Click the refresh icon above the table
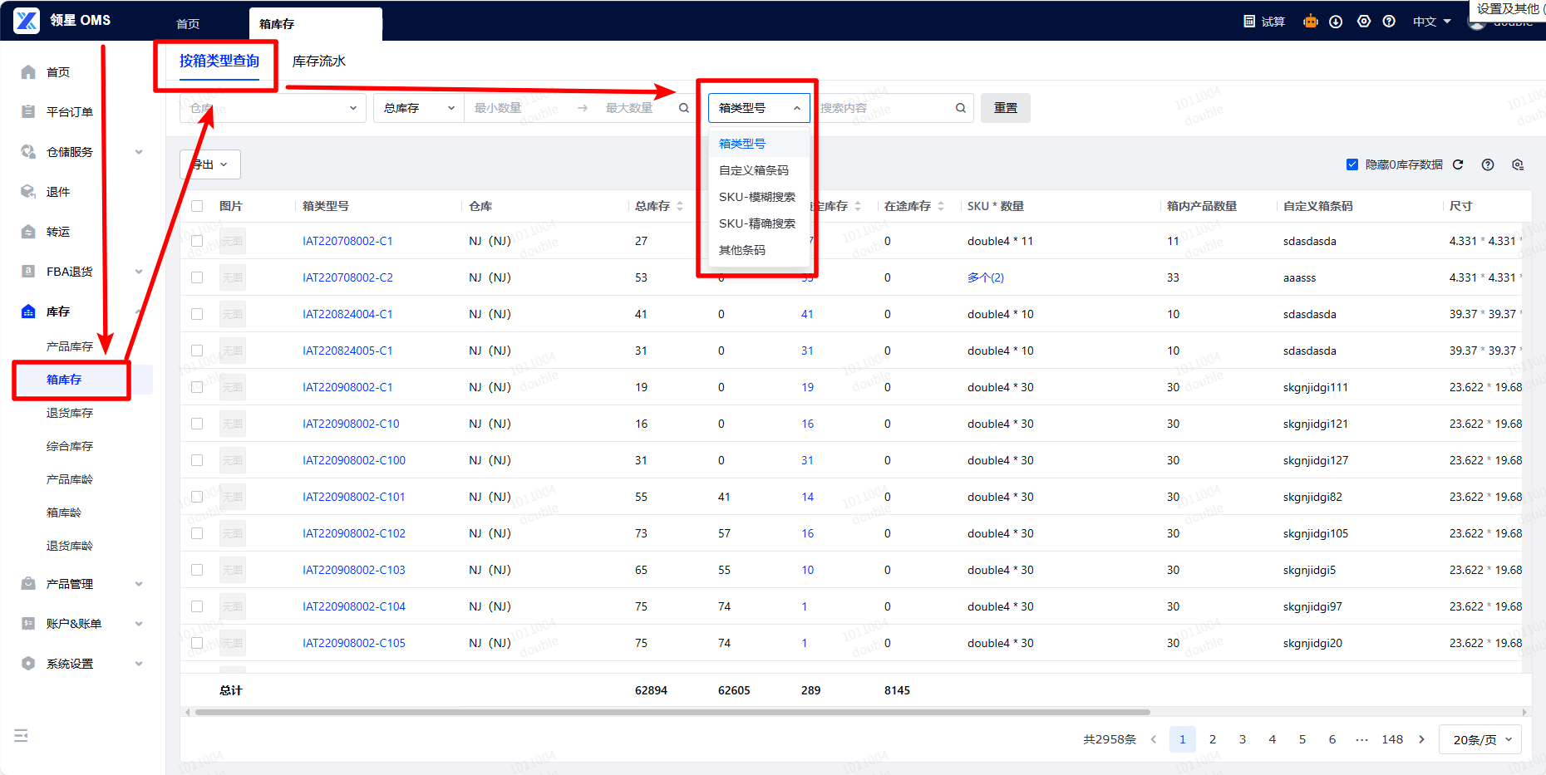 tap(1458, 164)
